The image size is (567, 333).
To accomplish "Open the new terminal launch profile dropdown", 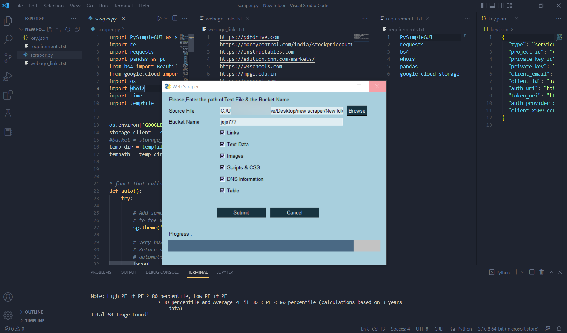I will (523, 272).
